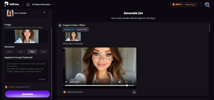Screen dimensions: 214x100
Task: Enter fullscreen video mode
Action: [x=126, y=82]
